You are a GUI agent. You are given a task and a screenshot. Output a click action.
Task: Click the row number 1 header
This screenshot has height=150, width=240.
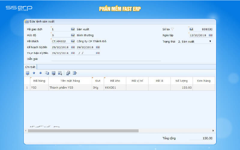(x=27, y=87)
